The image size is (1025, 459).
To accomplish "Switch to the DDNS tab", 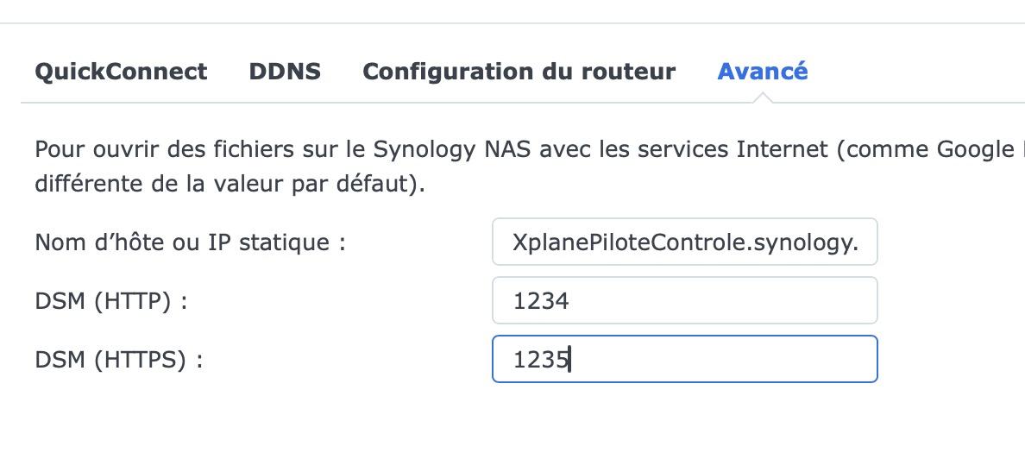I will coord(285,72).
